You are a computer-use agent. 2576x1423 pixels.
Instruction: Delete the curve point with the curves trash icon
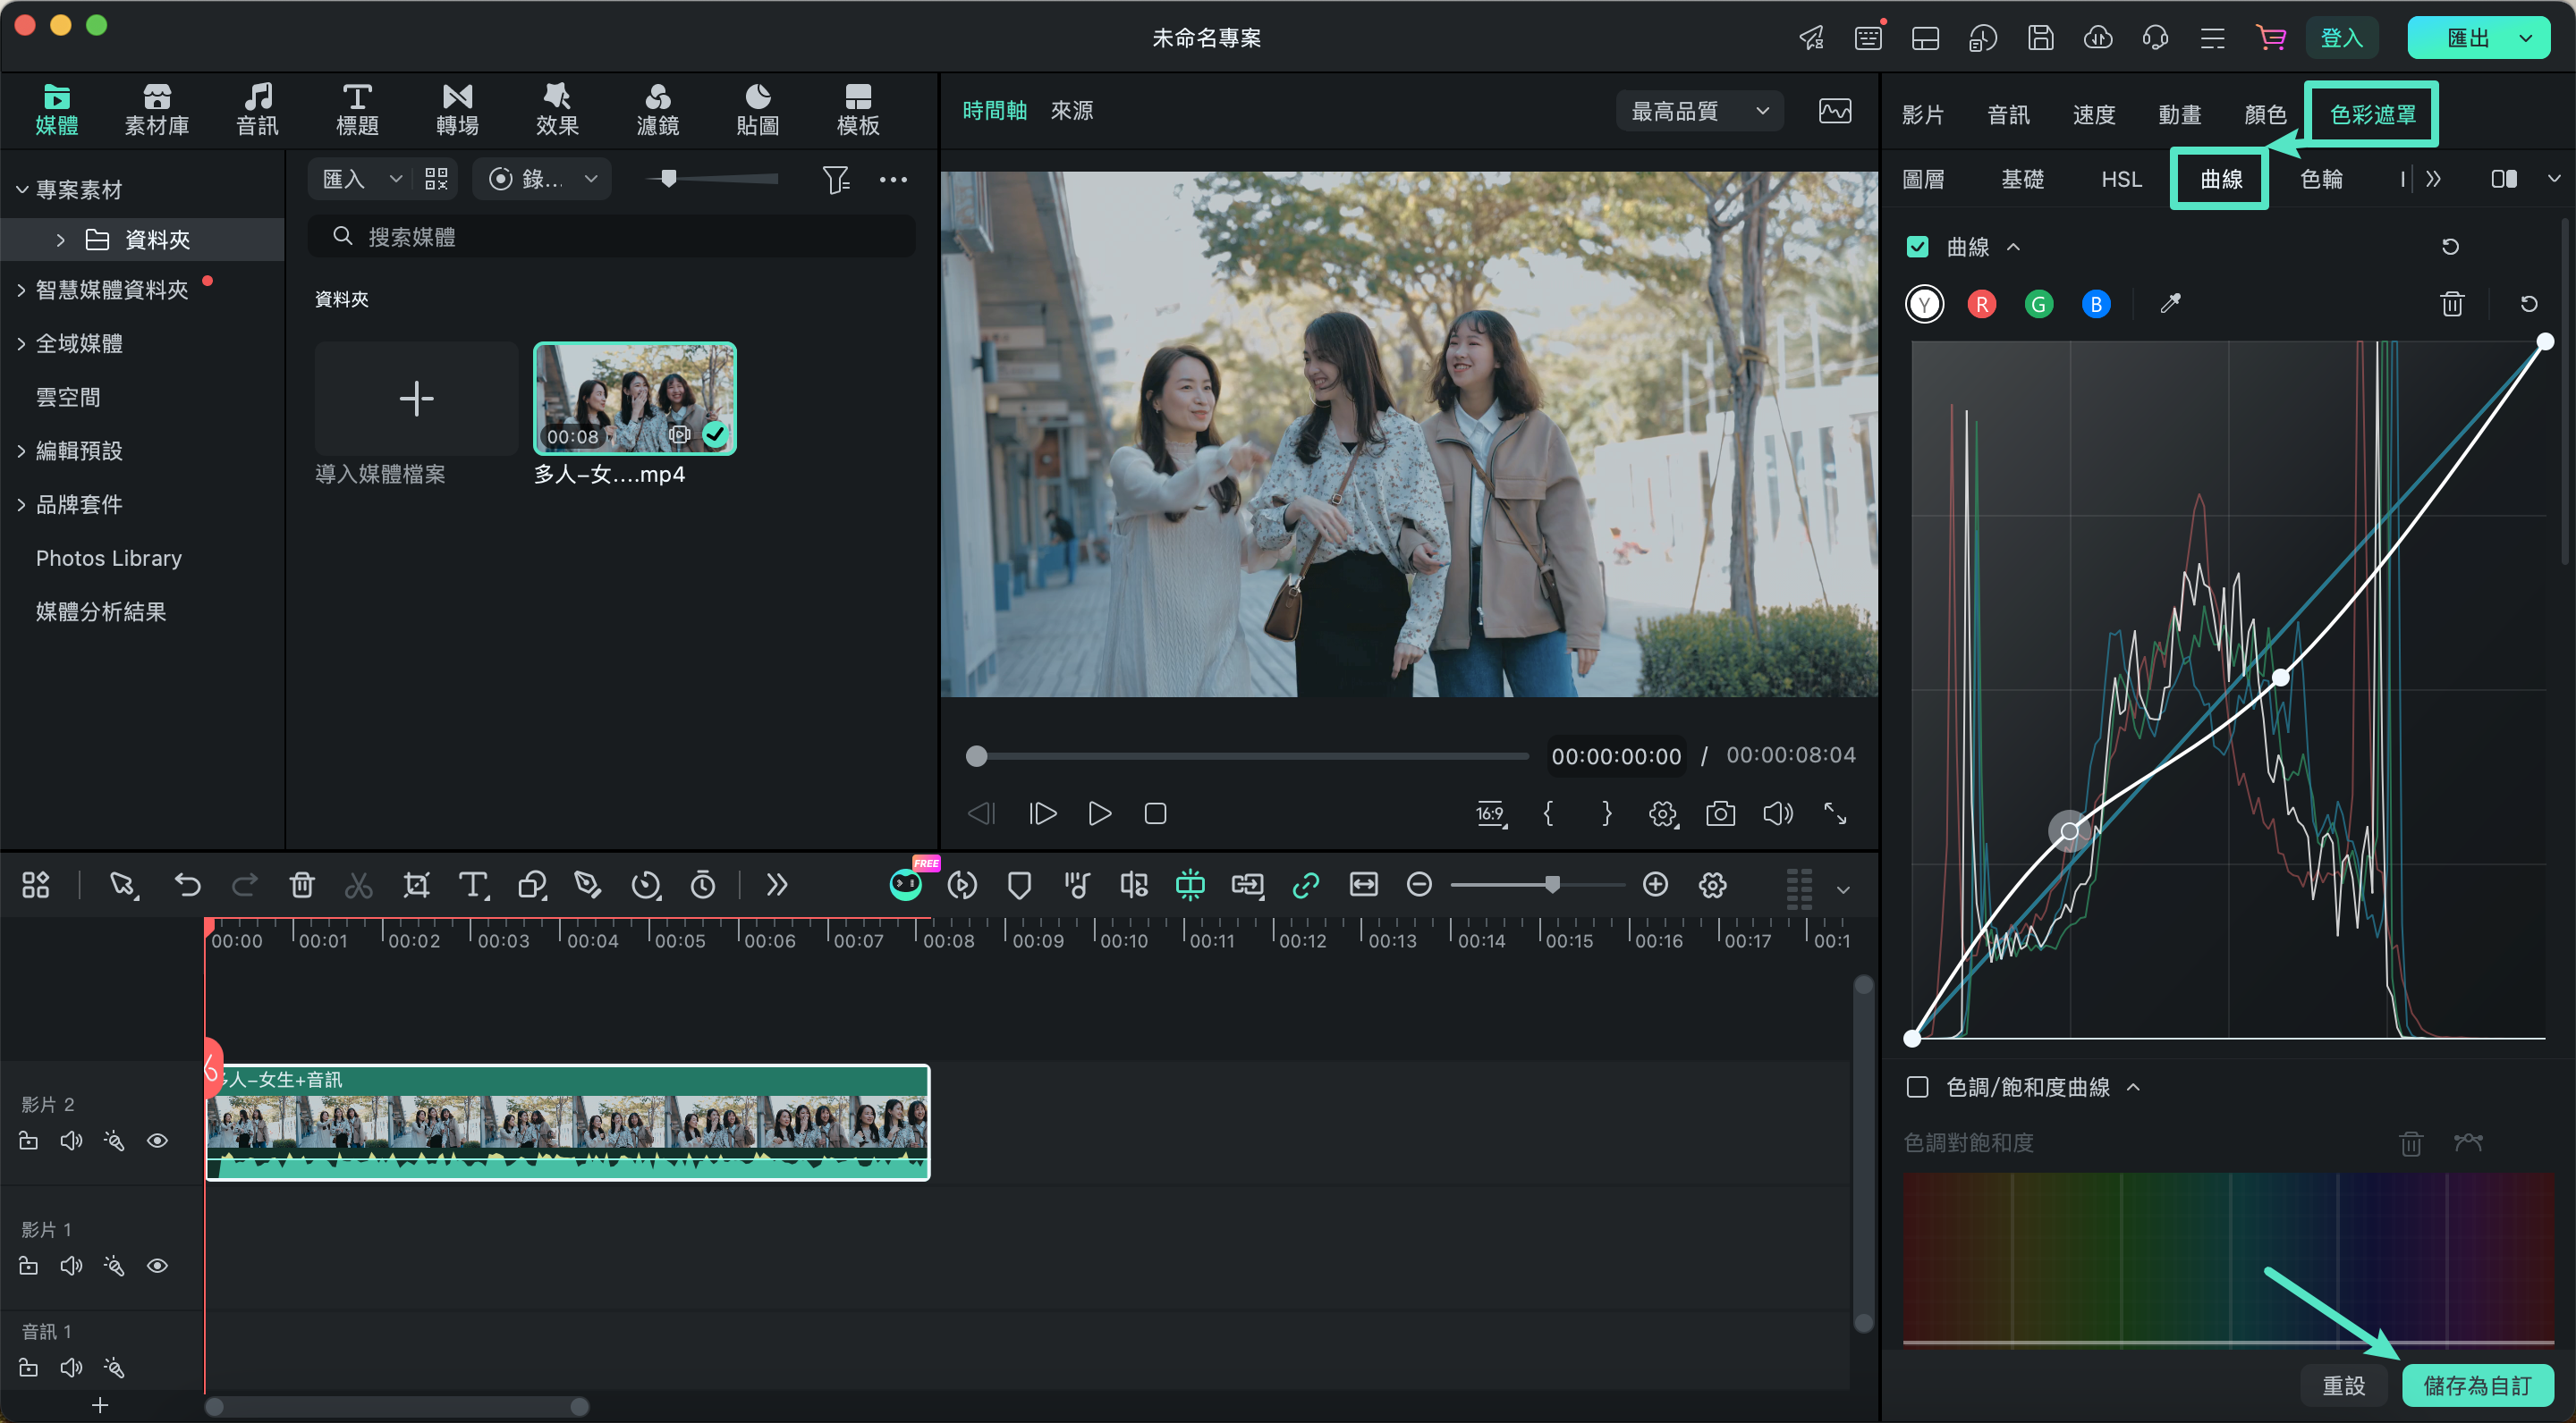click(2452, 303)
